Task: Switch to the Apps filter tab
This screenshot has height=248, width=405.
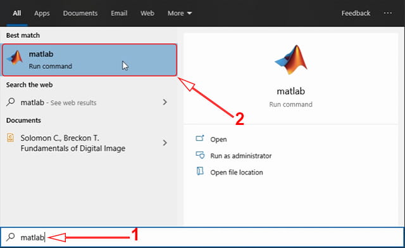Action: pyautogui.click(x=42, y=13)
